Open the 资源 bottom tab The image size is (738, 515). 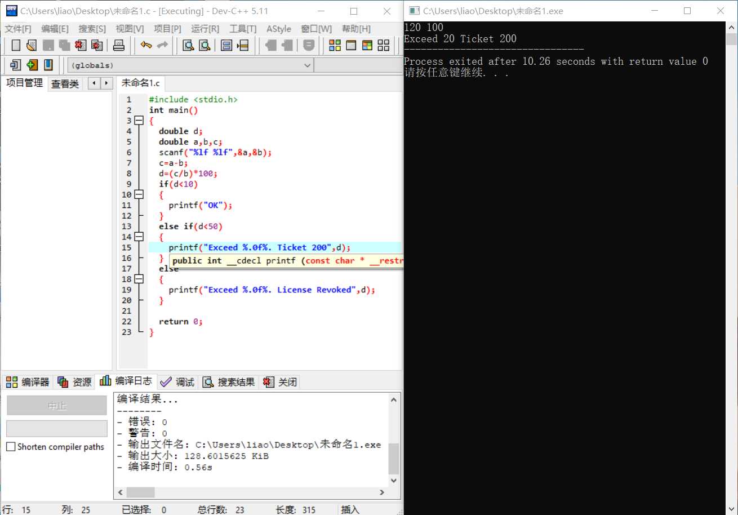[74, 382]
